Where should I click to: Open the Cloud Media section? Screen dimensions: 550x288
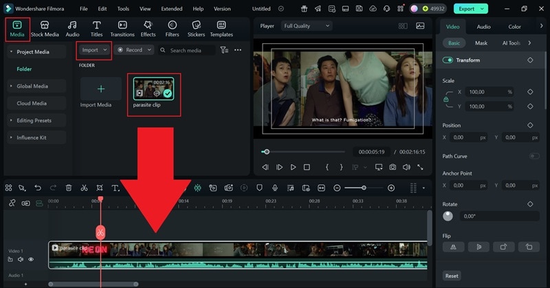[x=36, y=104]
